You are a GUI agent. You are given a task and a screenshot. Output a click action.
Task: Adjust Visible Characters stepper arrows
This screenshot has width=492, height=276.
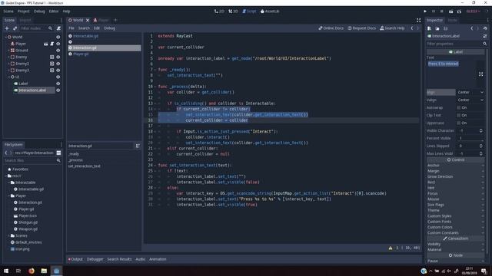pyautogui.click(x=480, y=130)
